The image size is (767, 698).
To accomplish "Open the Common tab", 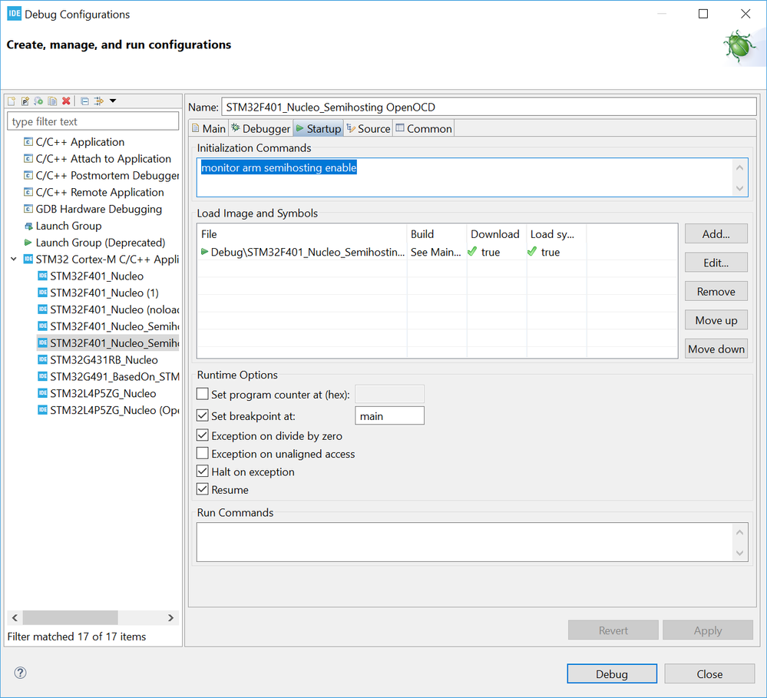I will pyautogui.click(x=423, y=129).
